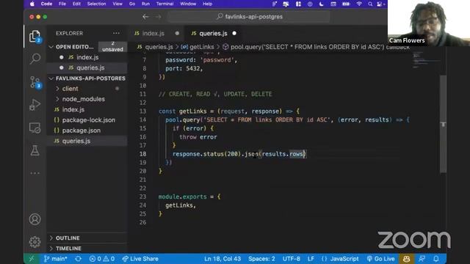This screenshot has height=264, width=470.
Task: Open Wi-Fi menu bar icon
Action: pyautogui.click(x=359, y=4)
